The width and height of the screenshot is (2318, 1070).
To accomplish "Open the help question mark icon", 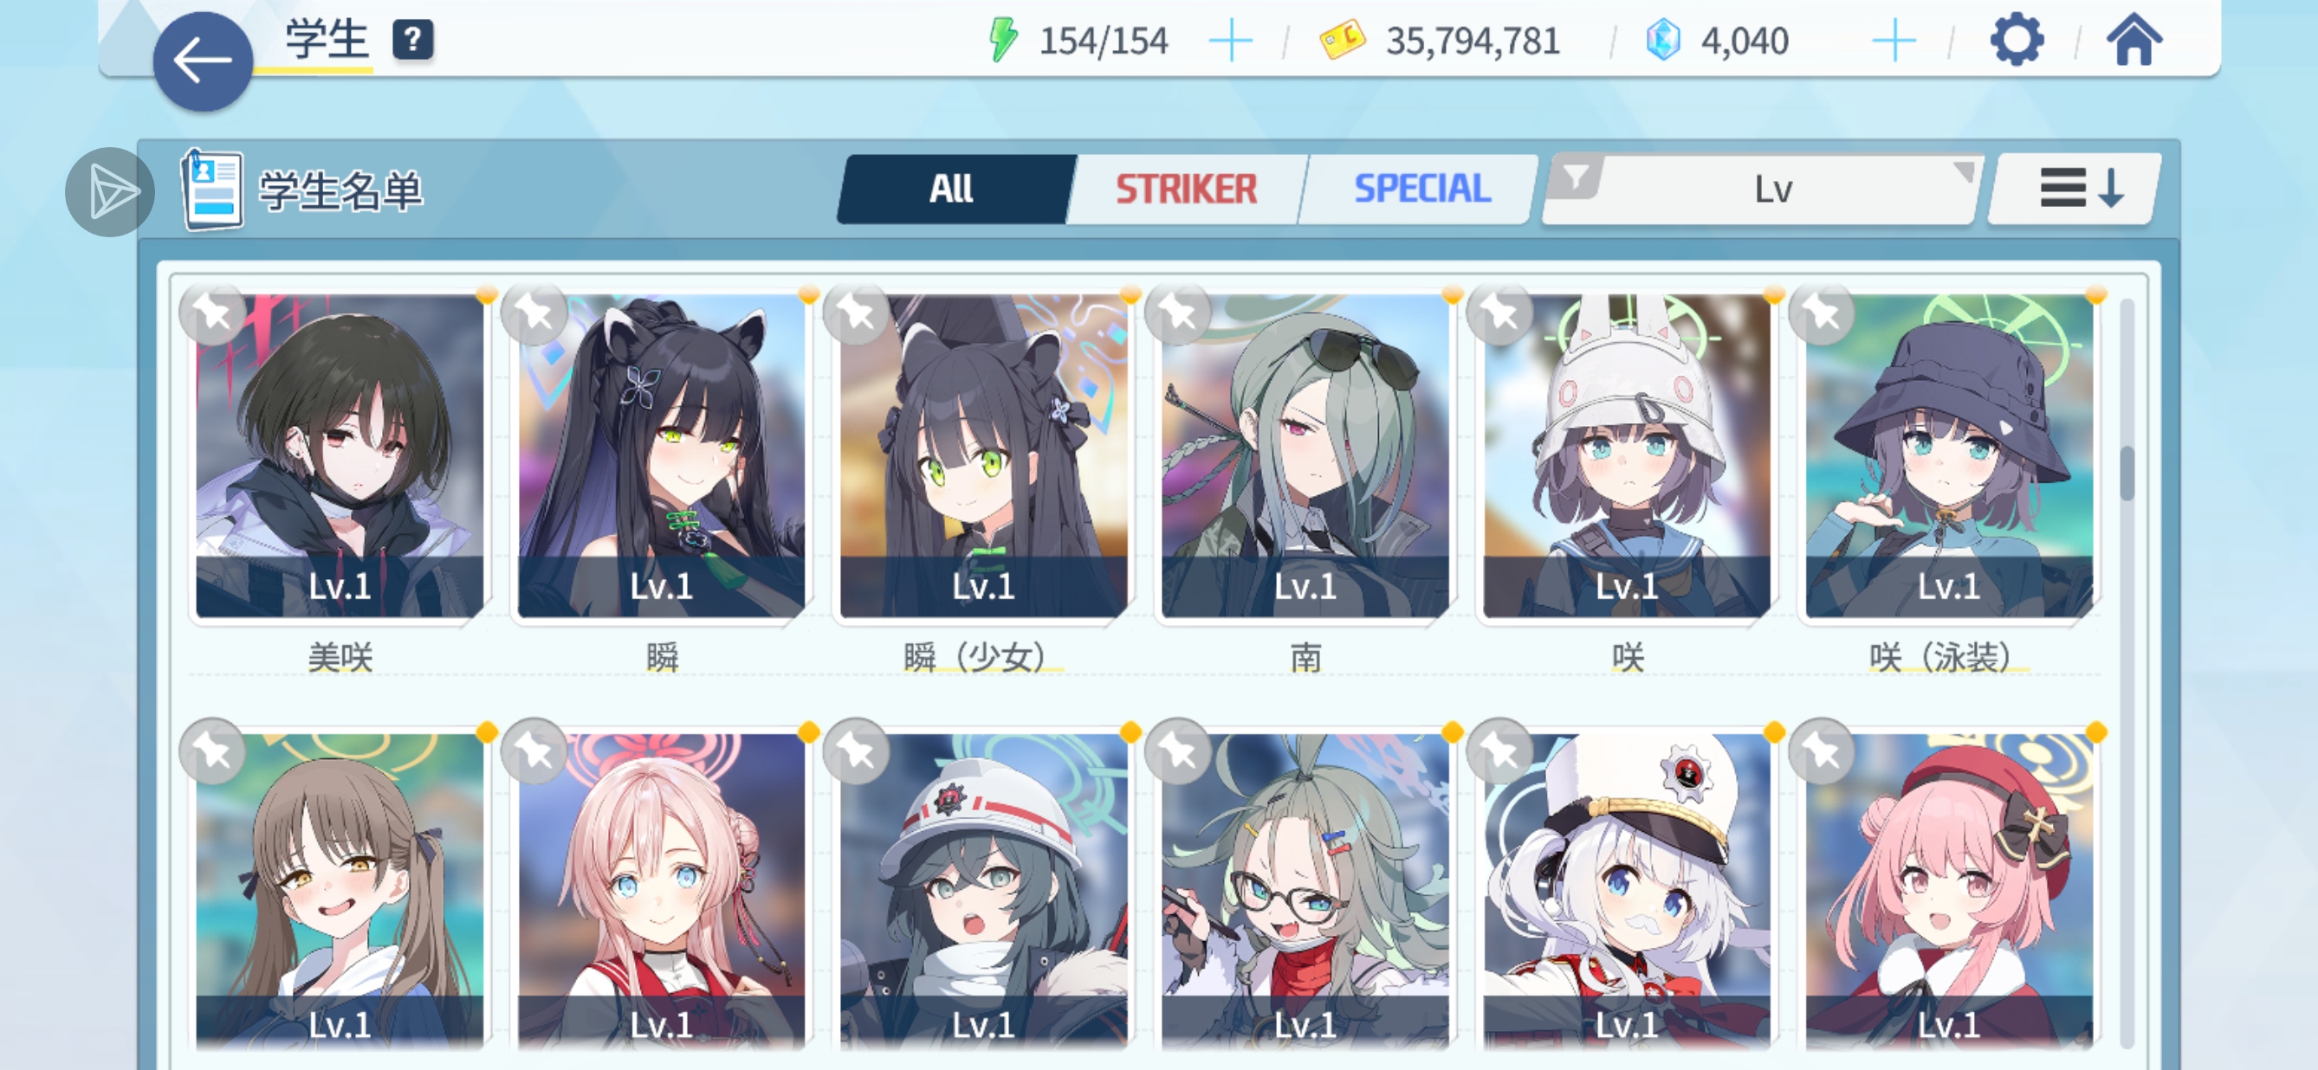I will point(413,40).
